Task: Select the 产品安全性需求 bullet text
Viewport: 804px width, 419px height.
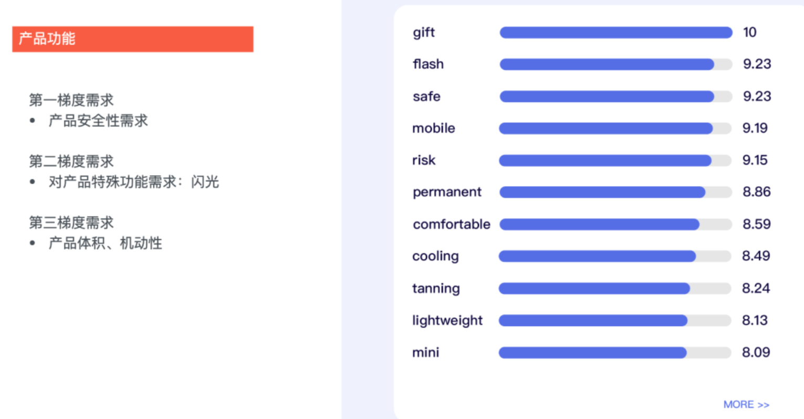Action: point(98,121)
